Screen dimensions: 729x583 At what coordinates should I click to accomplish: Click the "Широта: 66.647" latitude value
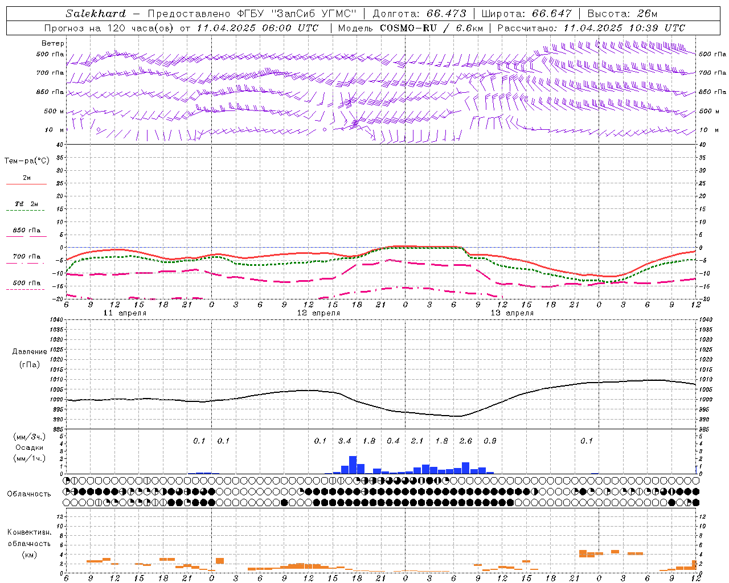click(526, 14)
